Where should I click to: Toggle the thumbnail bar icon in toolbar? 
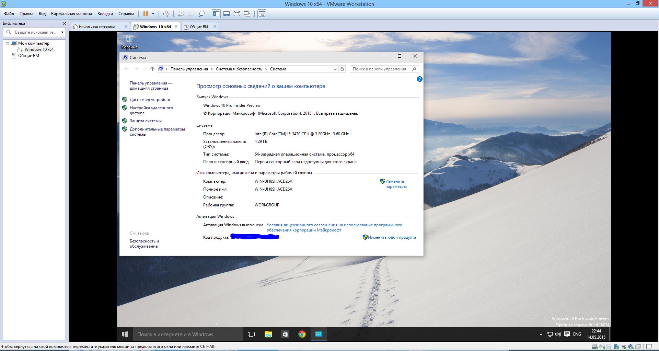[x=227, y=14]
